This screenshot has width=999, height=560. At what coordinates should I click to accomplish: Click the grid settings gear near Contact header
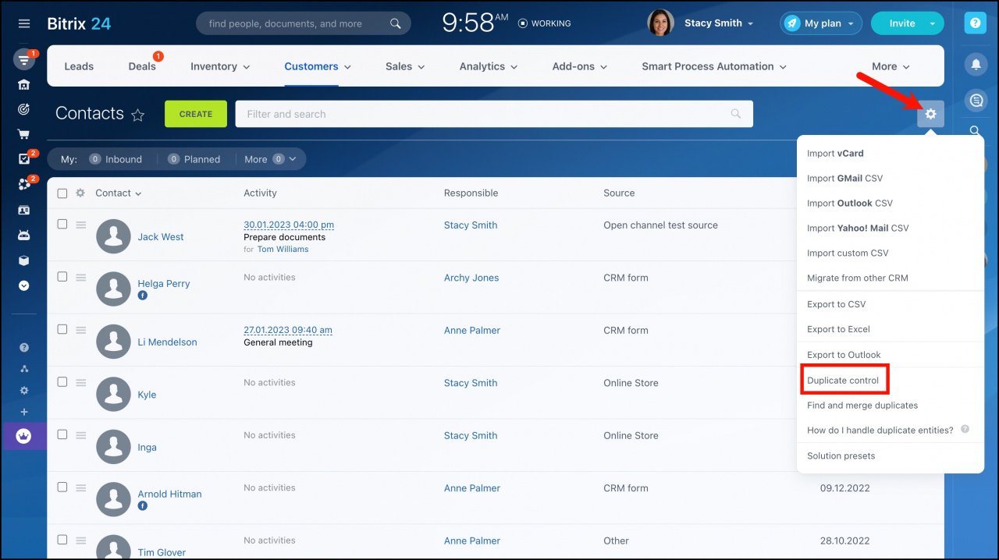80,193
